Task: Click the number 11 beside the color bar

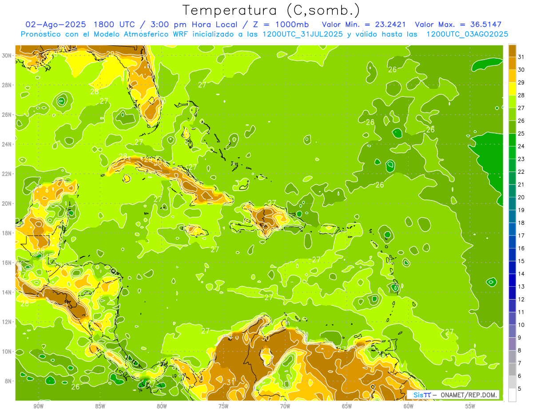Action: [x=522, y=312]
